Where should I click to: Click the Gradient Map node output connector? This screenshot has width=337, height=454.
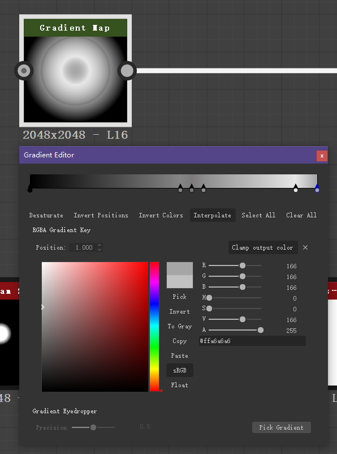tap(127, 71)
